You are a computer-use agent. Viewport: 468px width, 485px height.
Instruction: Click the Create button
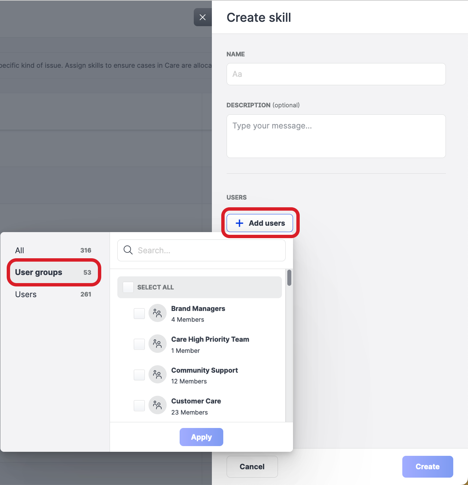point(427,467)
